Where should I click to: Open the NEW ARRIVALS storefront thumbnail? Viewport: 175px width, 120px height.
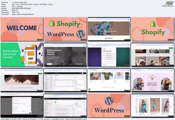(109, 29)
